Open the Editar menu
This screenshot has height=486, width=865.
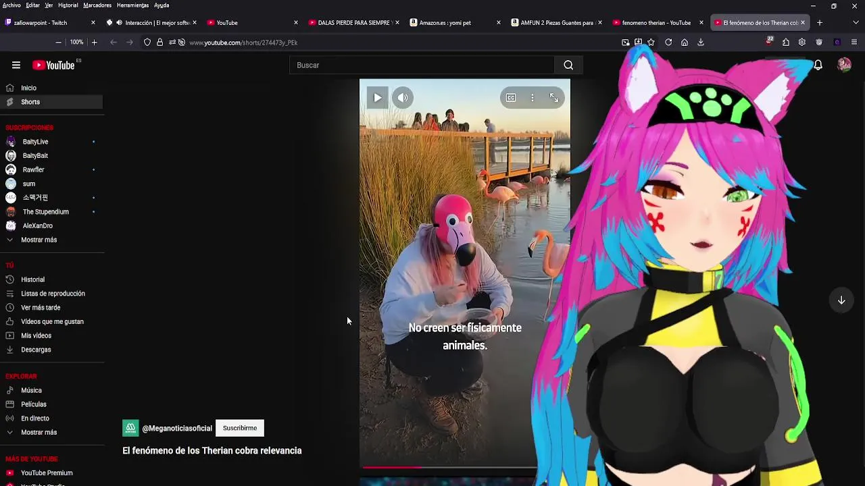point(32,5)
